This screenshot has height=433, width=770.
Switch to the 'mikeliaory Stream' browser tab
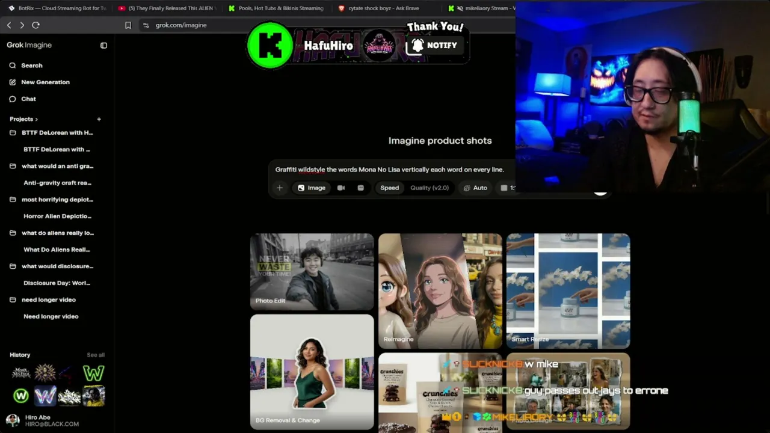[481, 8]
